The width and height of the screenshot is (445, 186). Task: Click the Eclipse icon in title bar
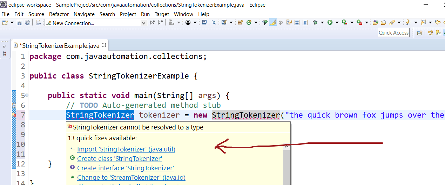click(4, 5)
